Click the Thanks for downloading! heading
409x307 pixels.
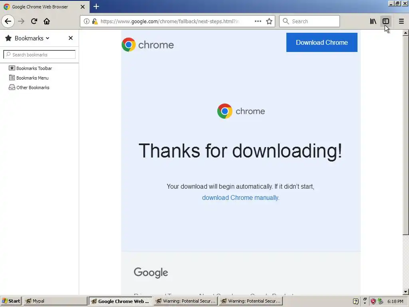240,151
